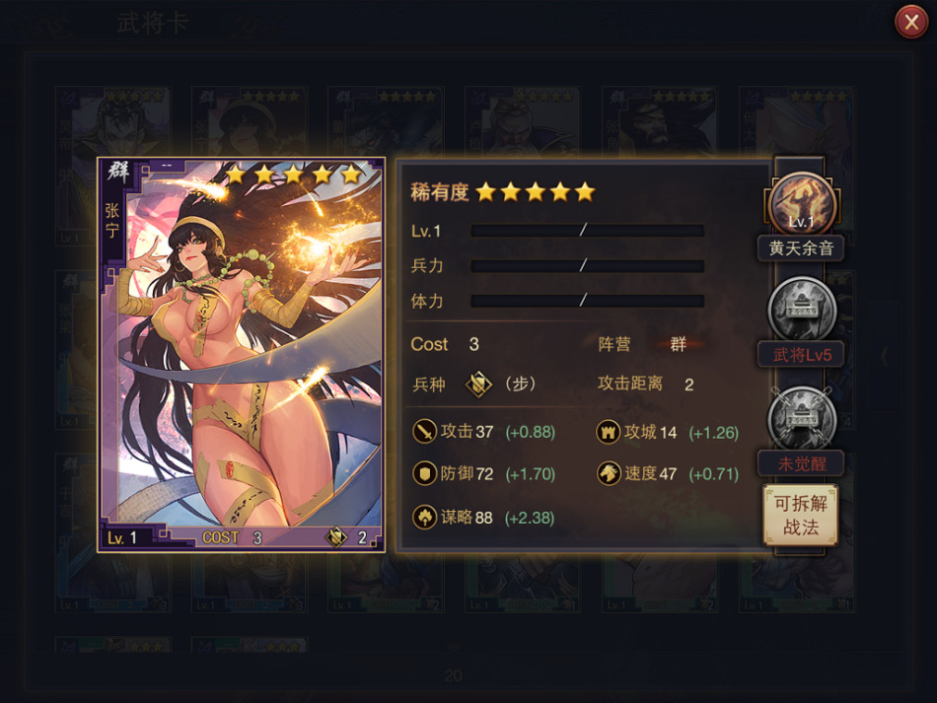
Task: Click the 兵种 infantry troop type icon
Action: (x=478, y=385)
